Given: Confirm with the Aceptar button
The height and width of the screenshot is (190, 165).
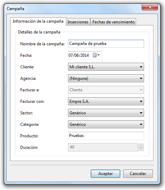Looking at the screenshot, I should coord(105,174).
